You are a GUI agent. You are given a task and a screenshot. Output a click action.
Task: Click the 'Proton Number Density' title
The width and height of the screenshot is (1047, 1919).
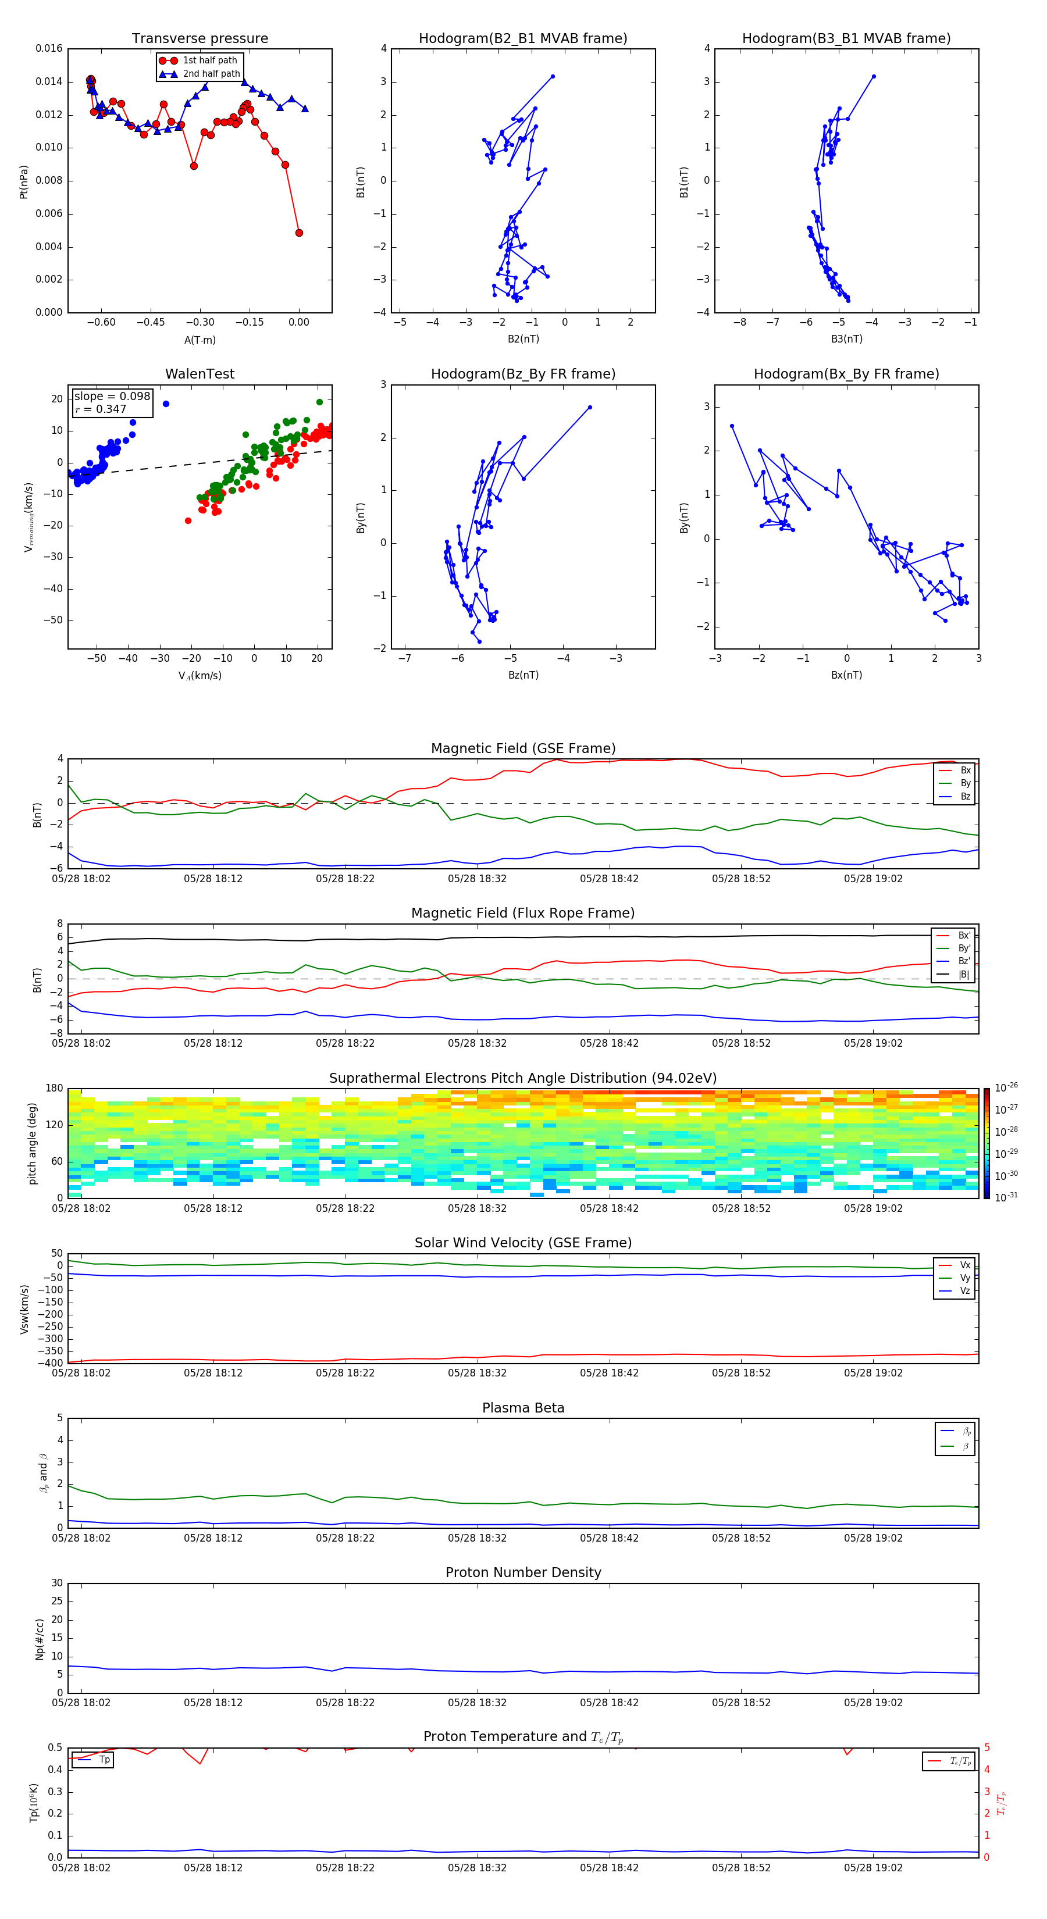tap(523, 1572)
